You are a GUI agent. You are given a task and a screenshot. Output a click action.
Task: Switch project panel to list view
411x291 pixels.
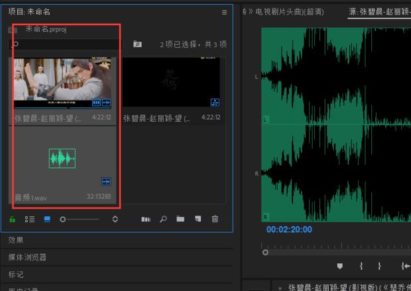[30, 219]
